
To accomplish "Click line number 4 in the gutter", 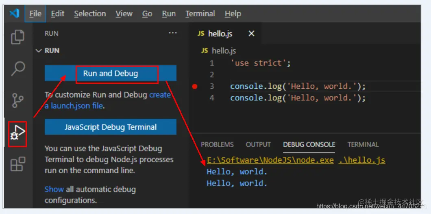I will tap(212, 98).
